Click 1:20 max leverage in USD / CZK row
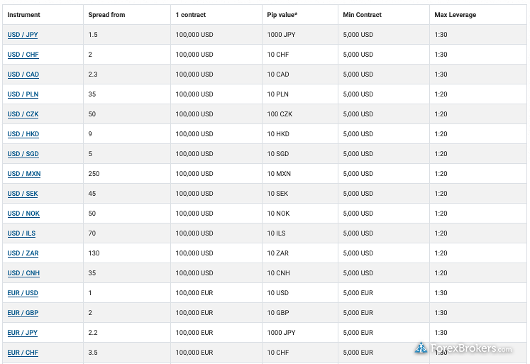The width and height of the screenshot is (530, 364). pos(441,114)
